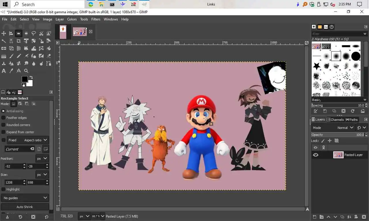This screenshot has height=221, width=369.
Task: Enable the Highlight checkbox
Action: tap(3, 189)
